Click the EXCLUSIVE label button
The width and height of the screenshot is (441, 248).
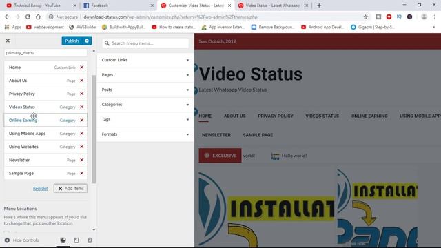[x=220, y=155]
